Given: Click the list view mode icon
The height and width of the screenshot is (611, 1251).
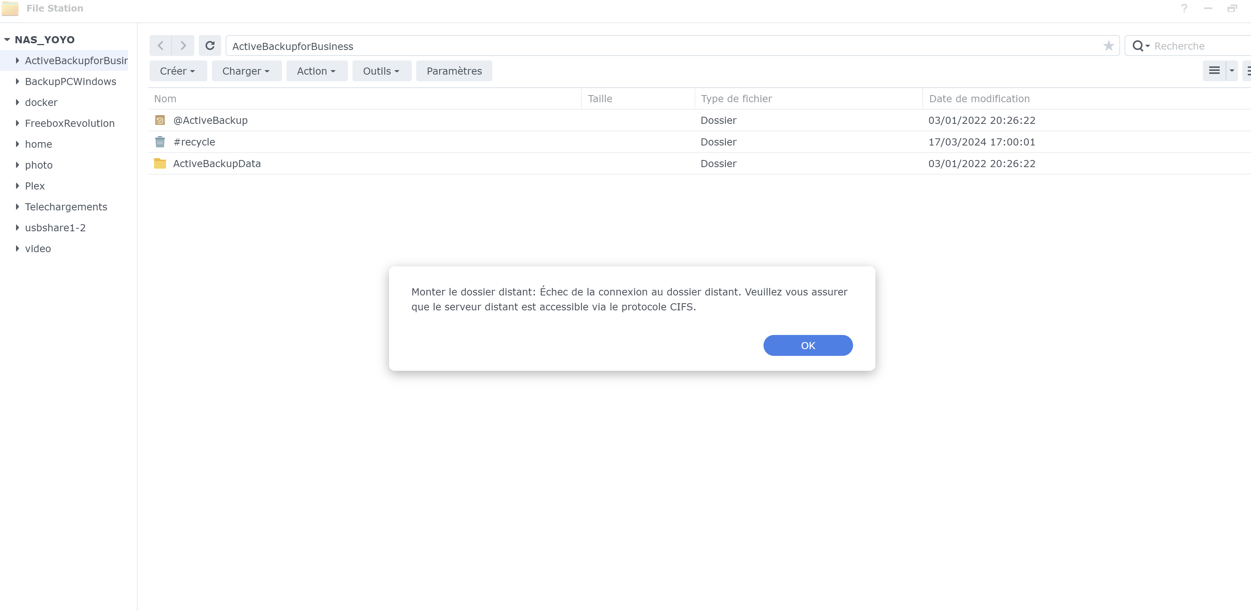Looking at the screenshot, I should point(1214,71).
